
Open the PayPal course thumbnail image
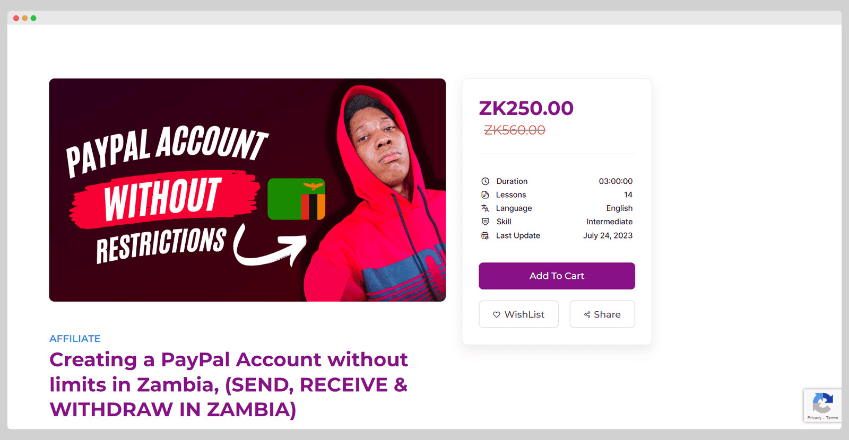coord(247,190)
